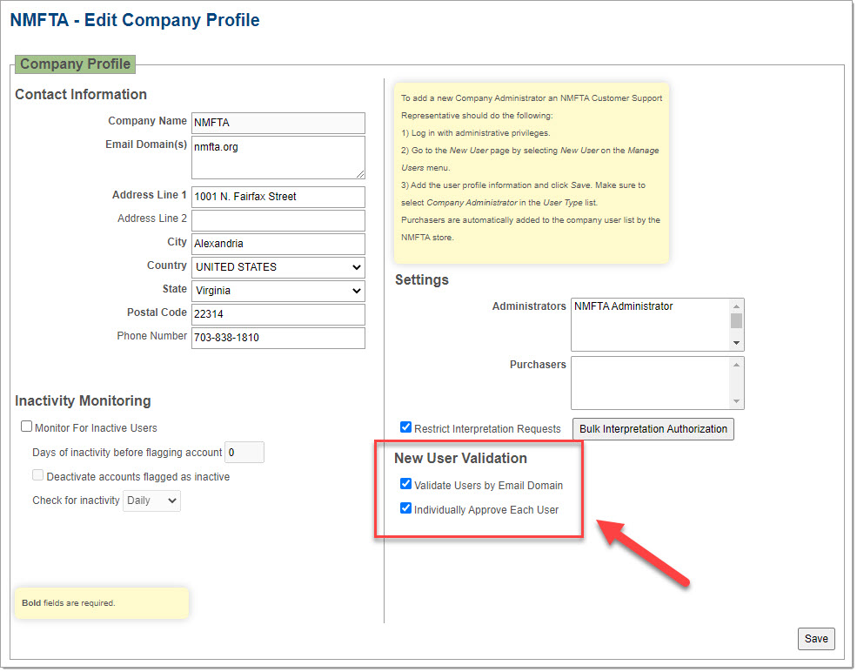Click the Email Domain(s) text area
Image resolution: width=857 pixels, height=672 pixels.
278,158
